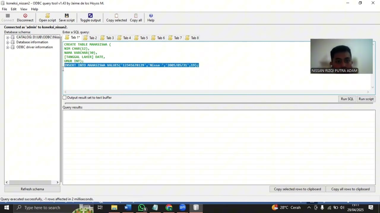The height and width of the screenshot is (213, 380).
Task: Switch to Tab 7 query tab
Action: (x=175, y=38)
